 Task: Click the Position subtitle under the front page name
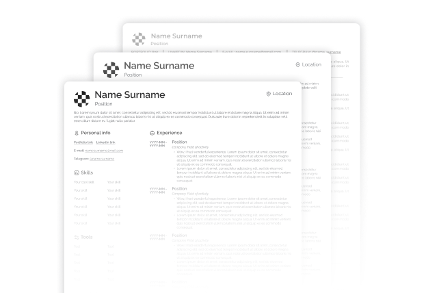point(103,104)
